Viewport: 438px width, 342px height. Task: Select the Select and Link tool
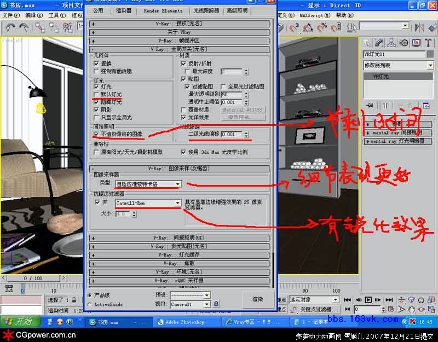40,28
